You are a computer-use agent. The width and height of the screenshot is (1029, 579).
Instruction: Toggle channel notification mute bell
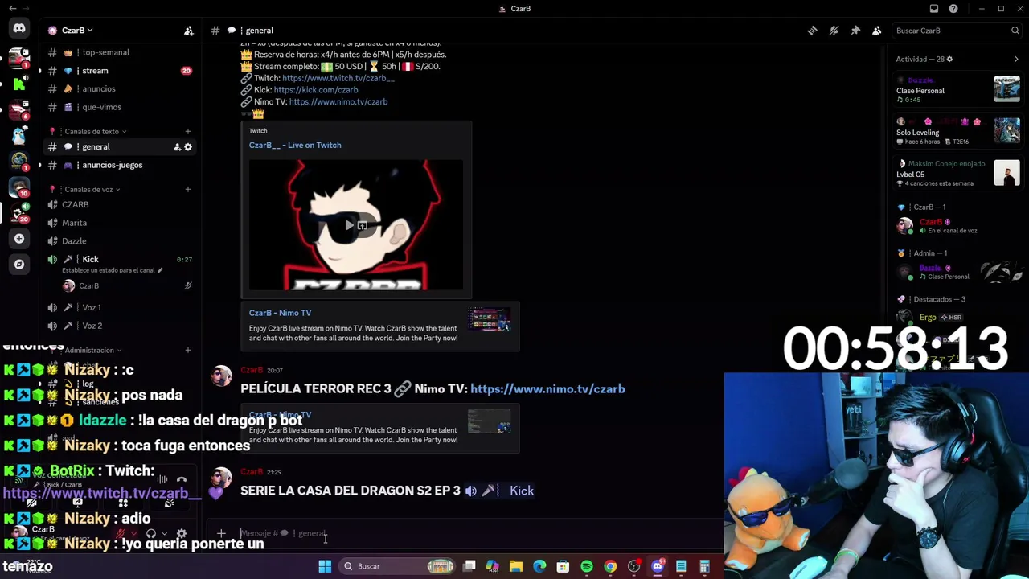point(834,31)
